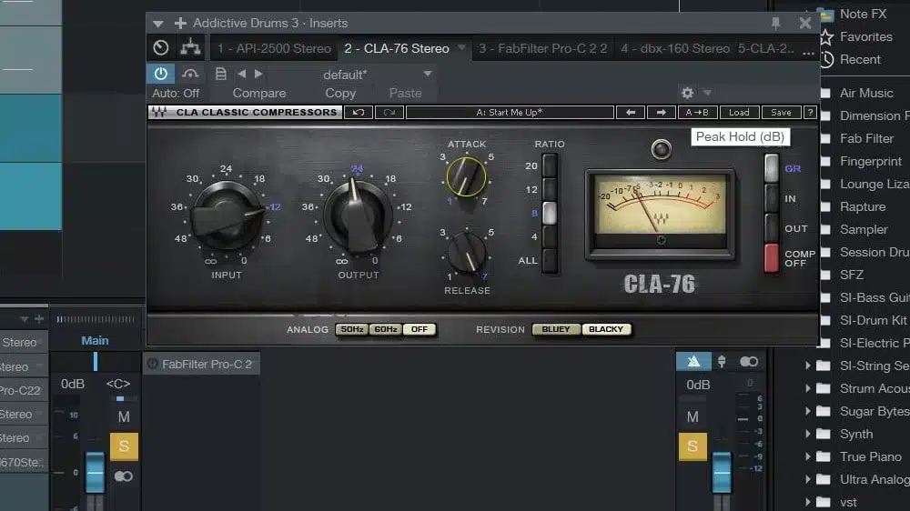This screenshot has width=910, height=511.
Task: Set meter to OUT mode
Action: point(772,228)
